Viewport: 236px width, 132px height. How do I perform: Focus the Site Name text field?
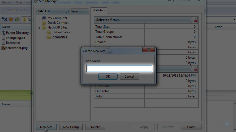119,69
